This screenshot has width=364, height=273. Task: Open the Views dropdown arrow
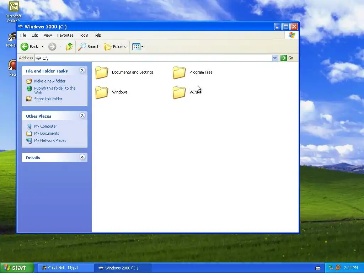(142, 47)
